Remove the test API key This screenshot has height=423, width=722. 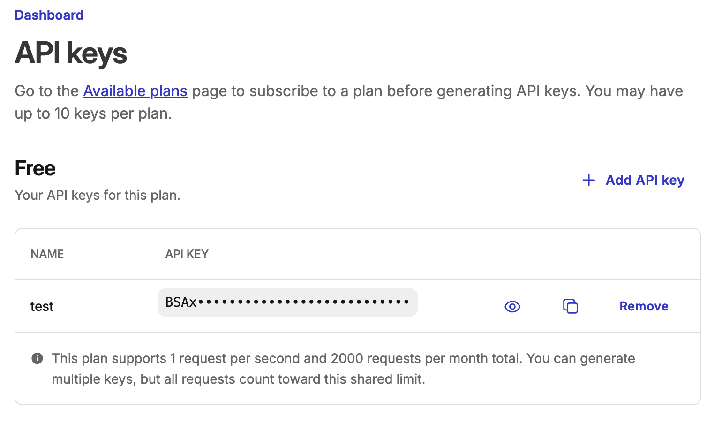[x=644, y=306]
